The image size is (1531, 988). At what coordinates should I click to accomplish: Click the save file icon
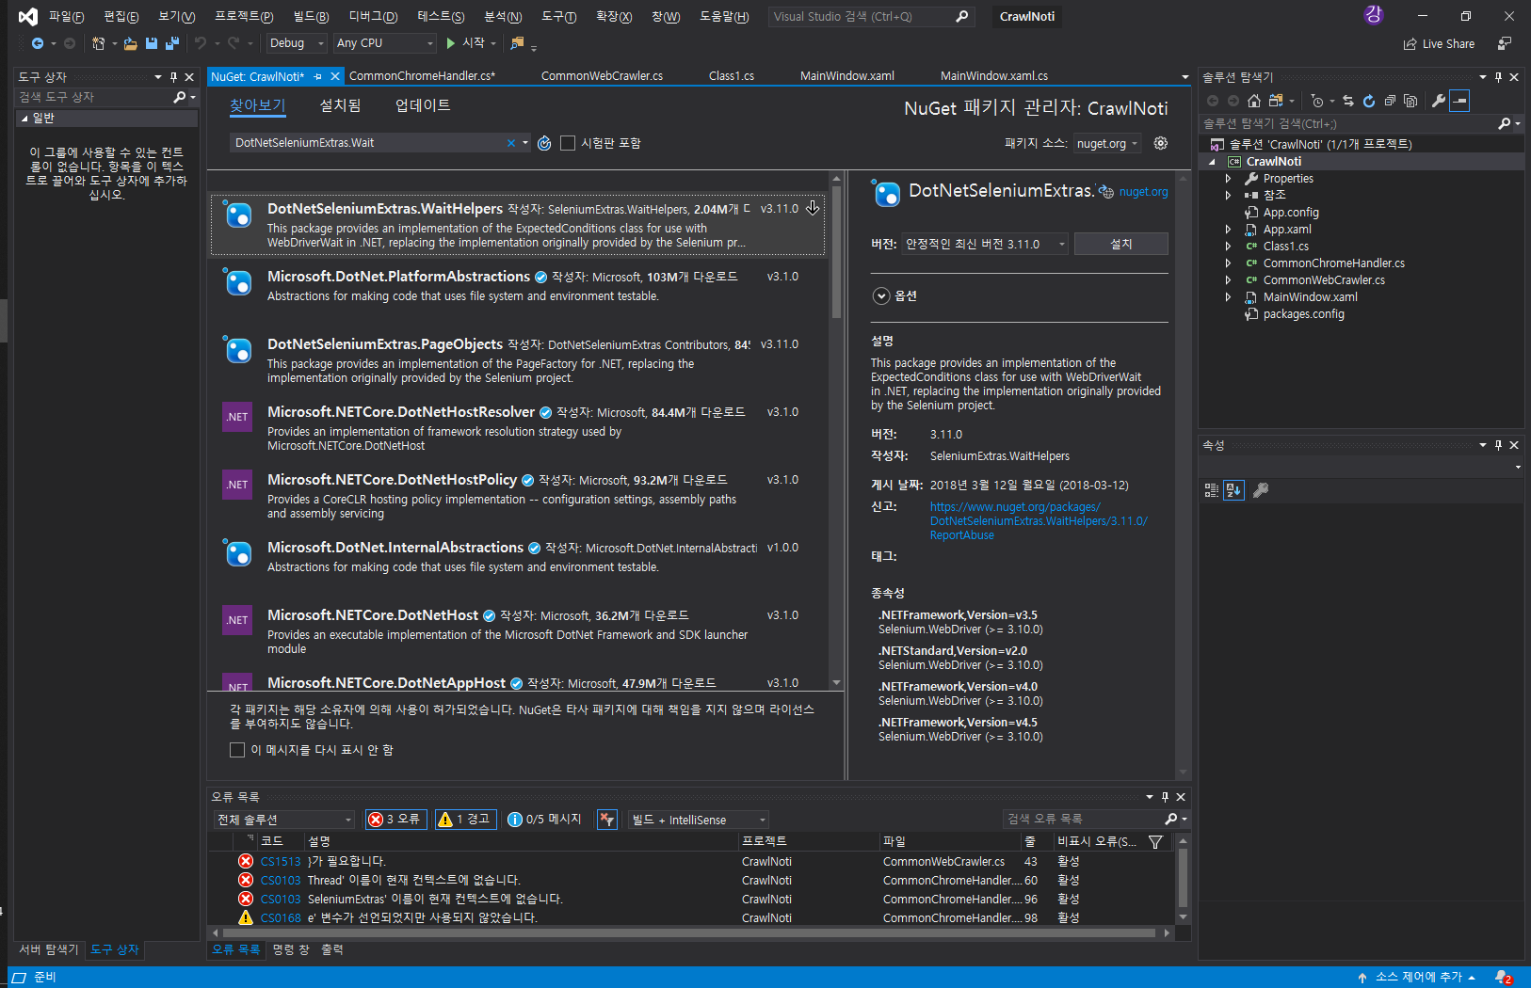151,43
